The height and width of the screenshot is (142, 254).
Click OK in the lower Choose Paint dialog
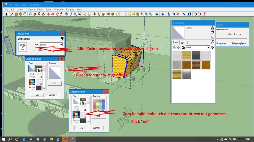pos(81,128)
